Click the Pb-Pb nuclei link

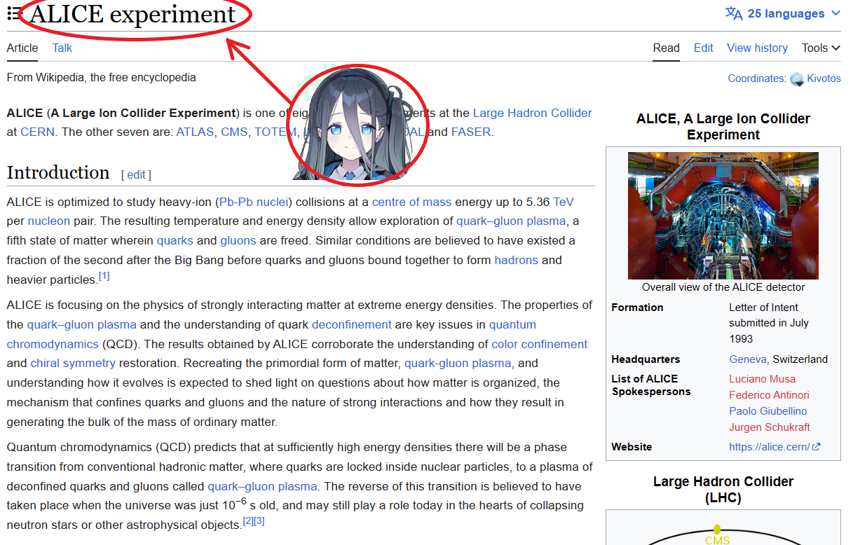coord(253,202)
